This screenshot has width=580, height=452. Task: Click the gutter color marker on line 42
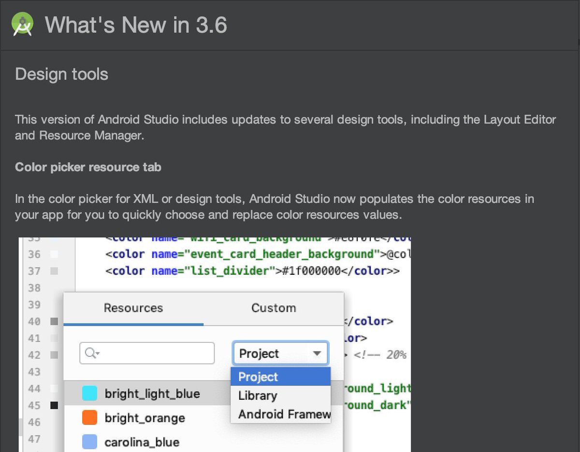click(54, 355)
